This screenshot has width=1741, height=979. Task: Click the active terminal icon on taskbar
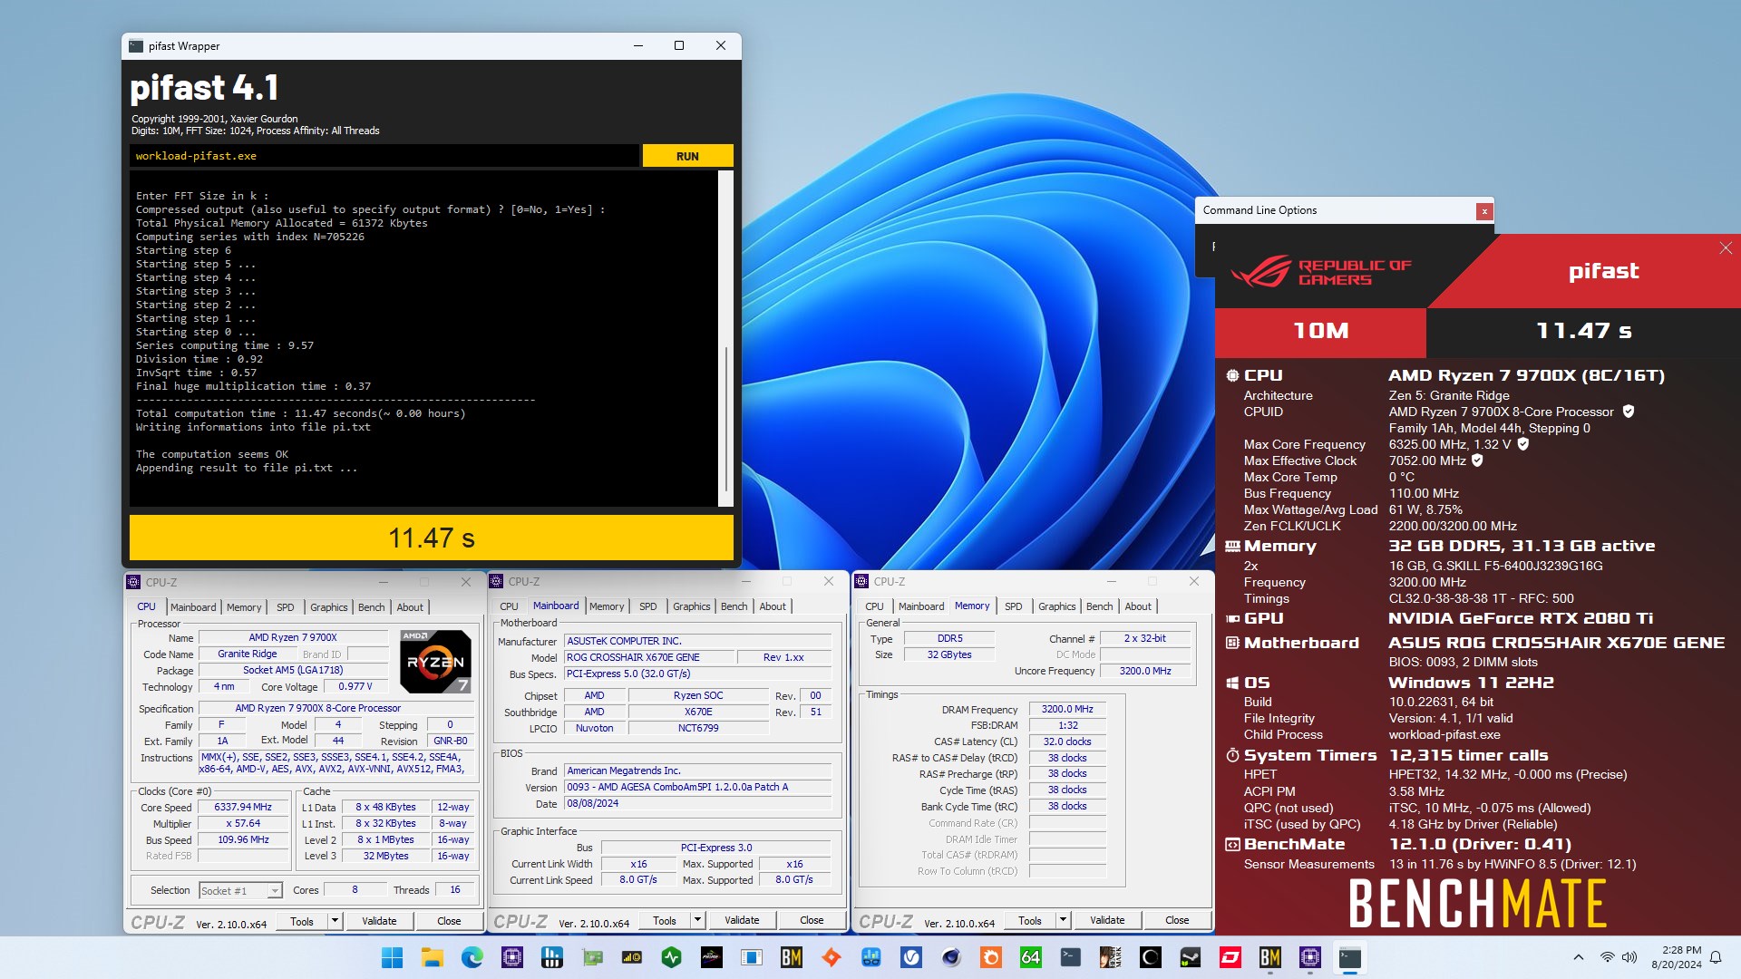tap(1350, 957)
